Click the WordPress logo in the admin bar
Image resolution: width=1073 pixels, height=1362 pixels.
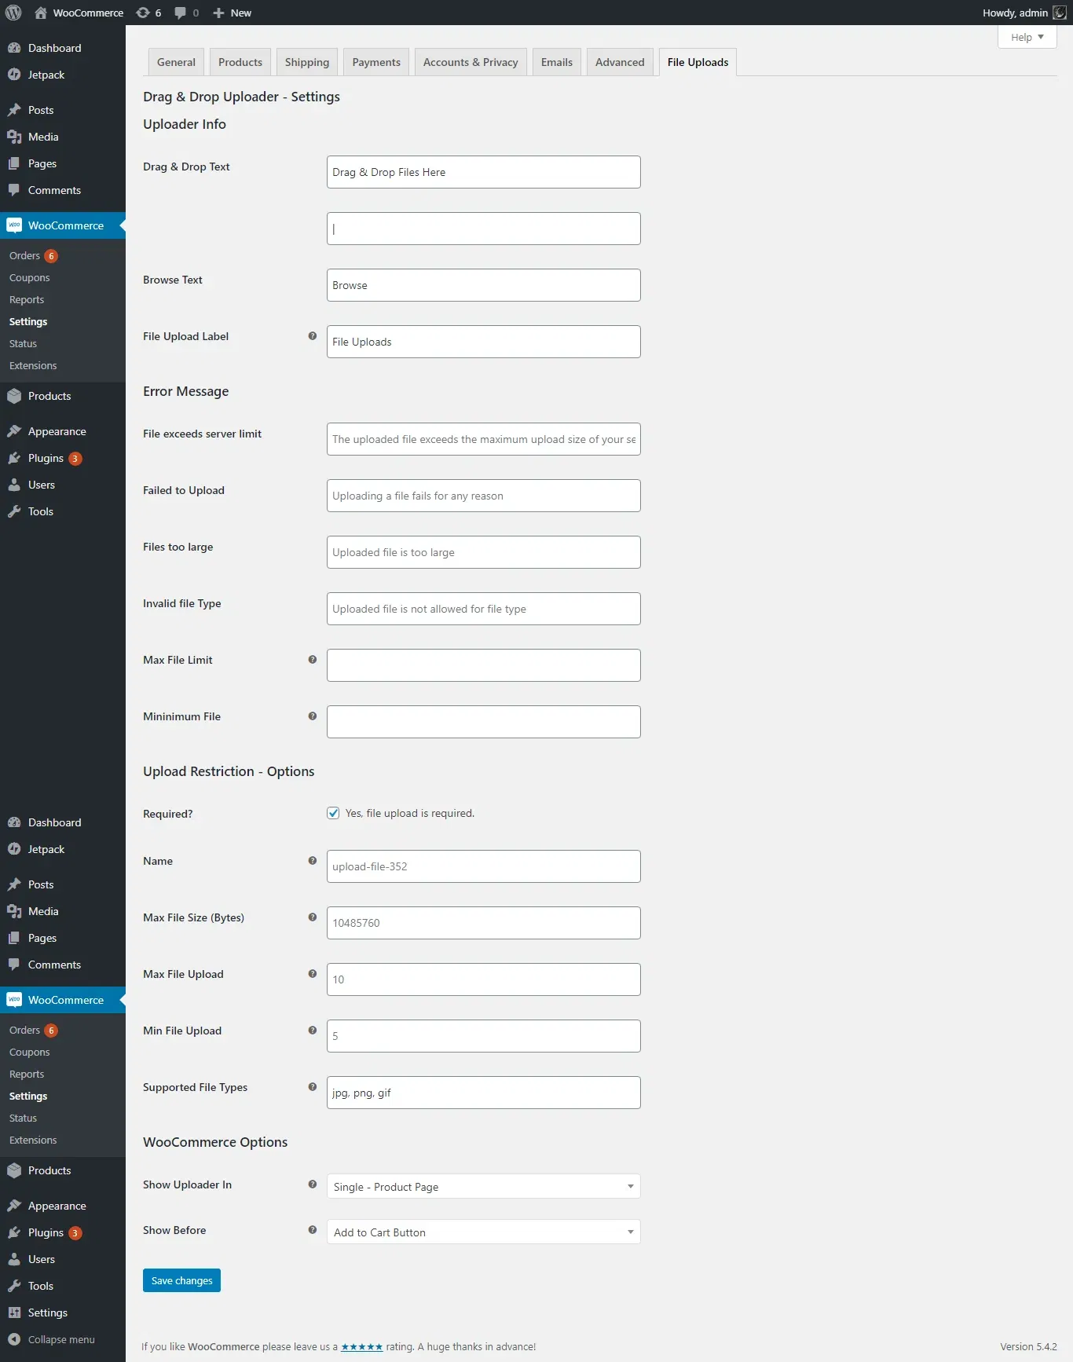point(13,13)
